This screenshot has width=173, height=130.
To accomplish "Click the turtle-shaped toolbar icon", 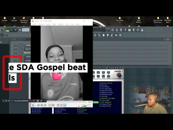I will point(116,35).
